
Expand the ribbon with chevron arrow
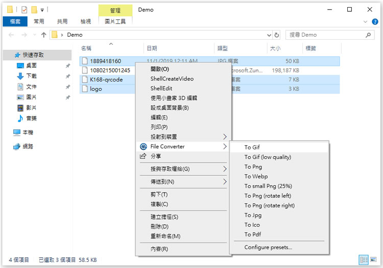pos(366,22)
